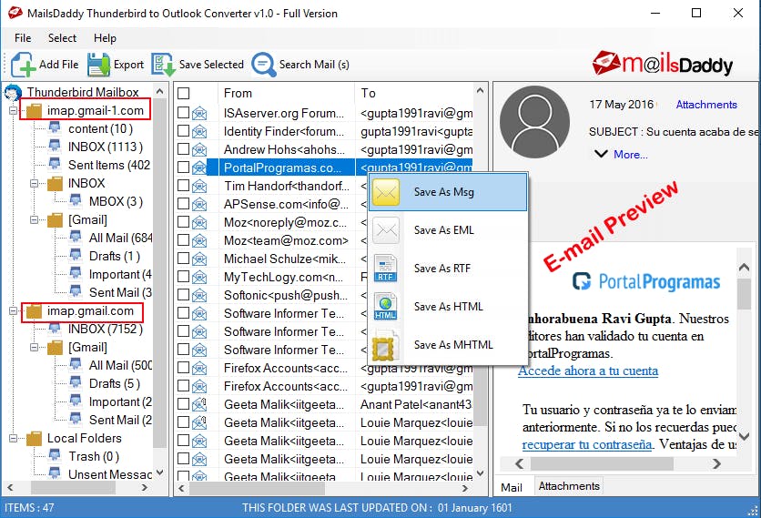Click right arrow of preview horizontal scrollbar

tap(716, 464)
